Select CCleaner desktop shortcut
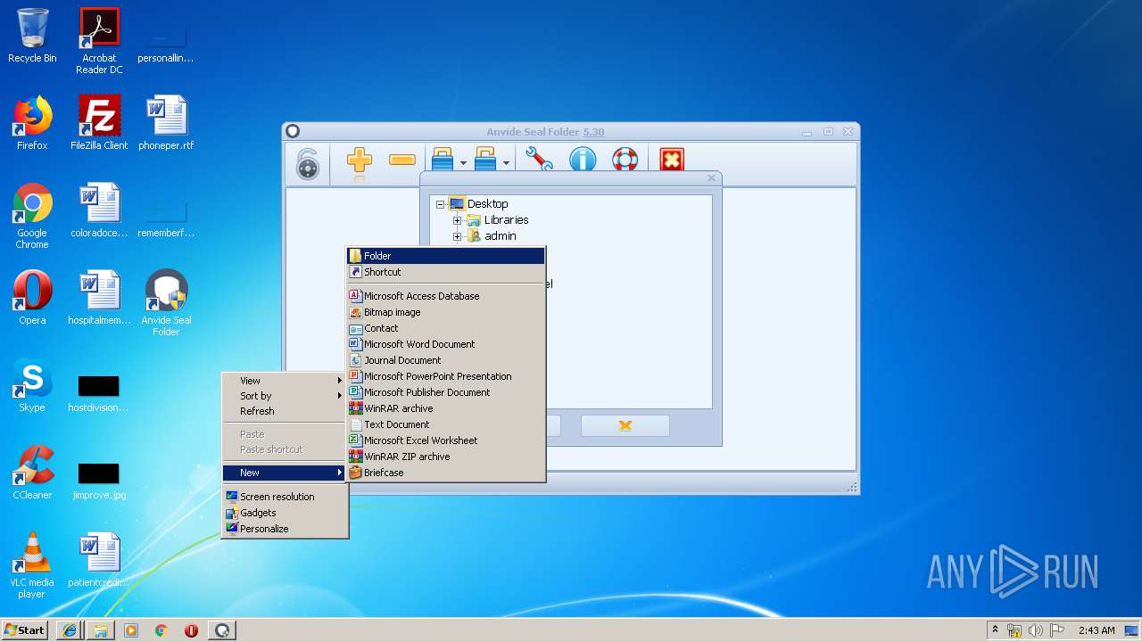Viewport: 1142px width, 642px height. [32, 473]
